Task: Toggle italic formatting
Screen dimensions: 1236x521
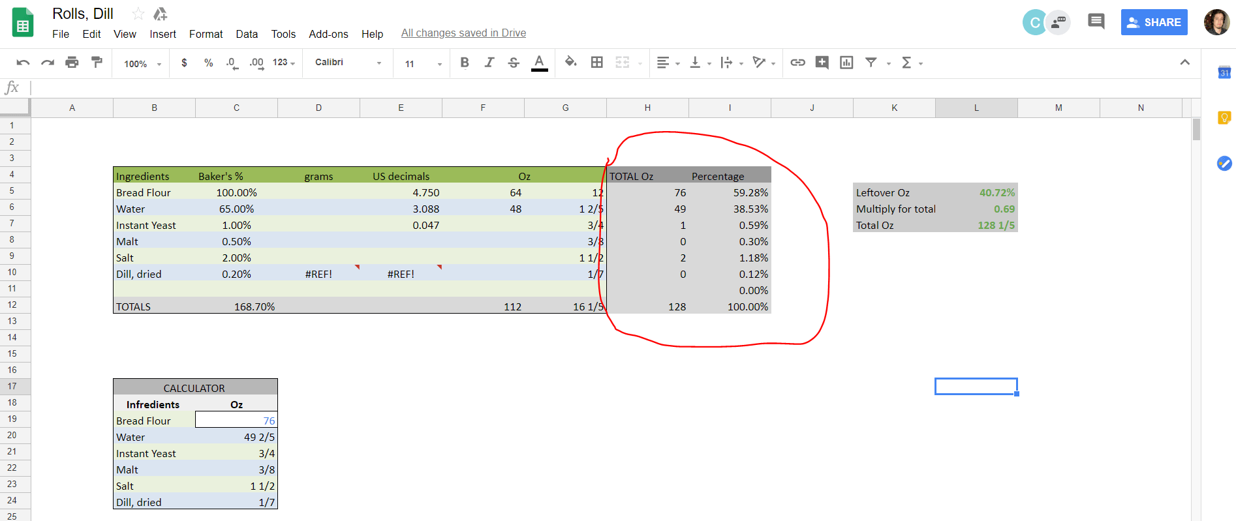Action: tap(489, 63)
